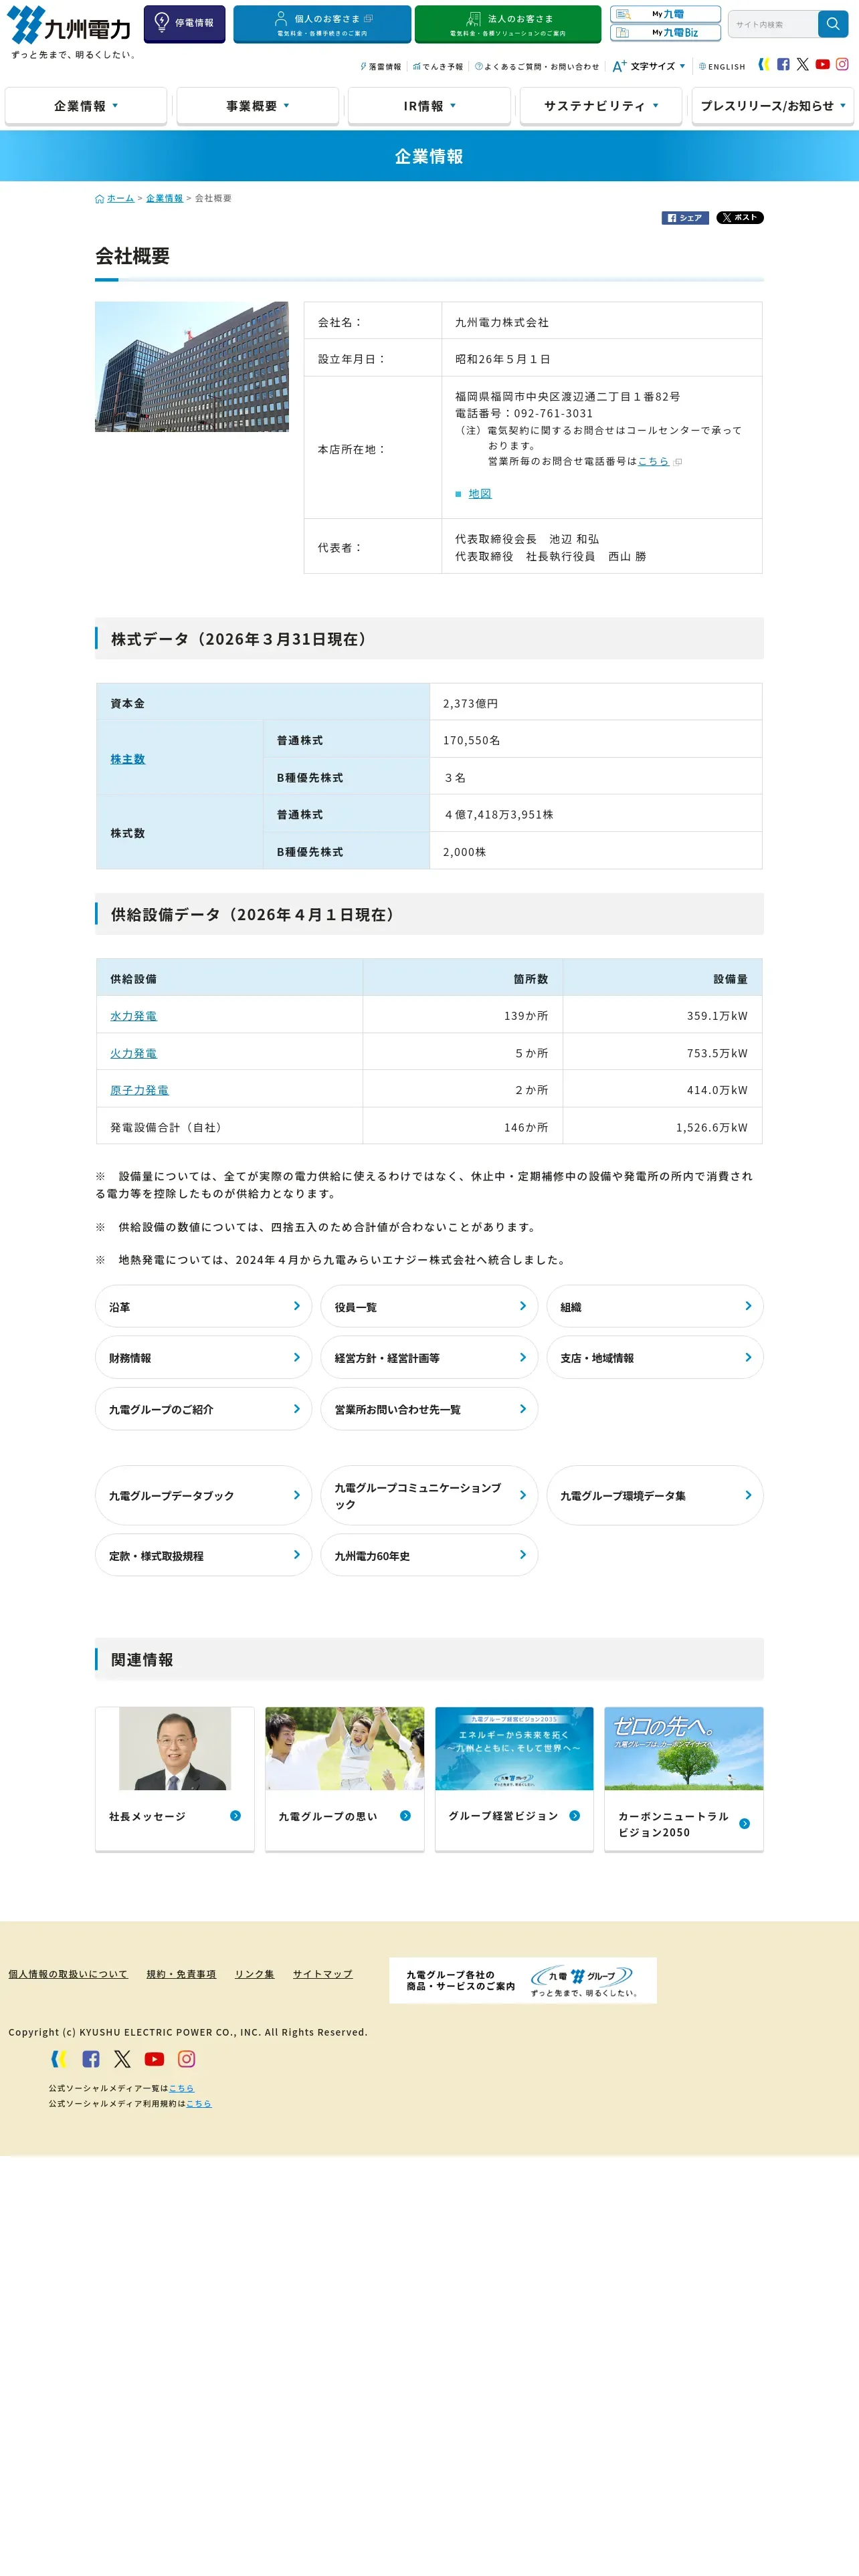Open the header YouTube icon
The height and width of the screenshot is (2576, 859).
823,64
